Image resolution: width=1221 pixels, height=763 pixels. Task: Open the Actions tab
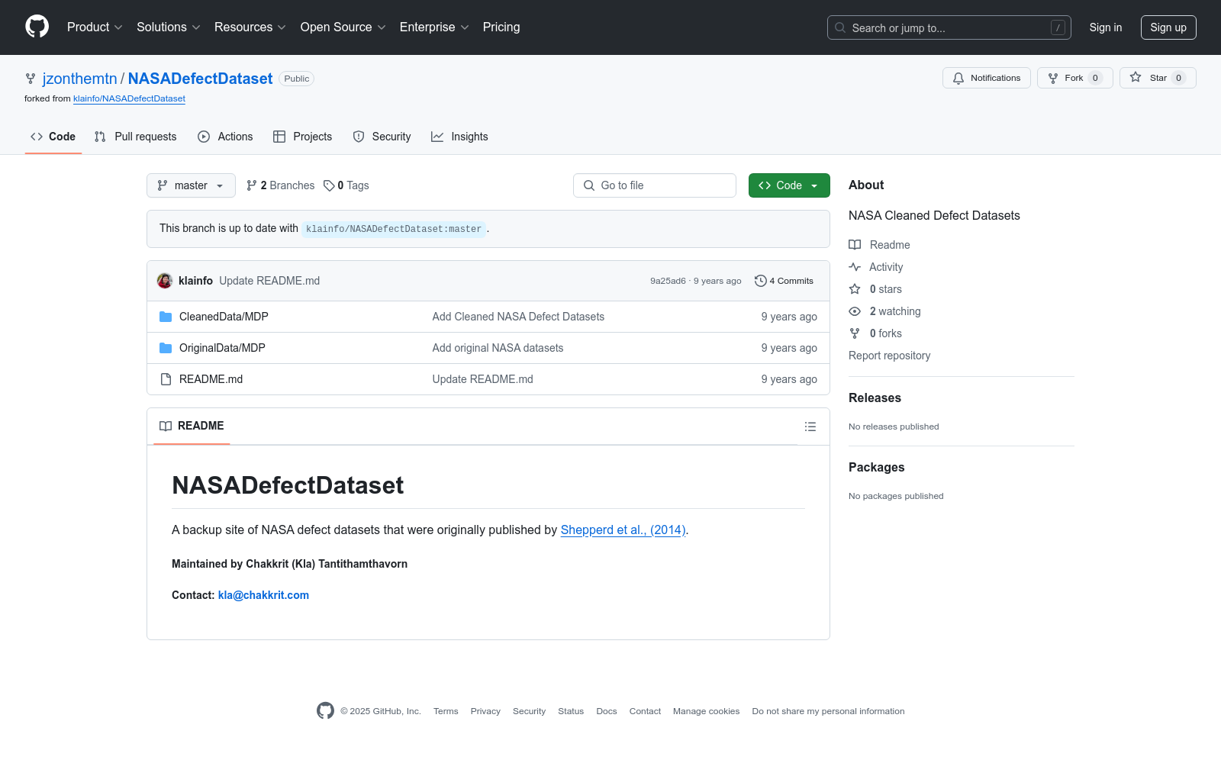click(x=225, y=137)
